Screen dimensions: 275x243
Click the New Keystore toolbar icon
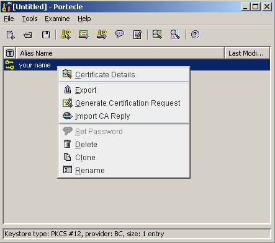click(x=11, y=35)
